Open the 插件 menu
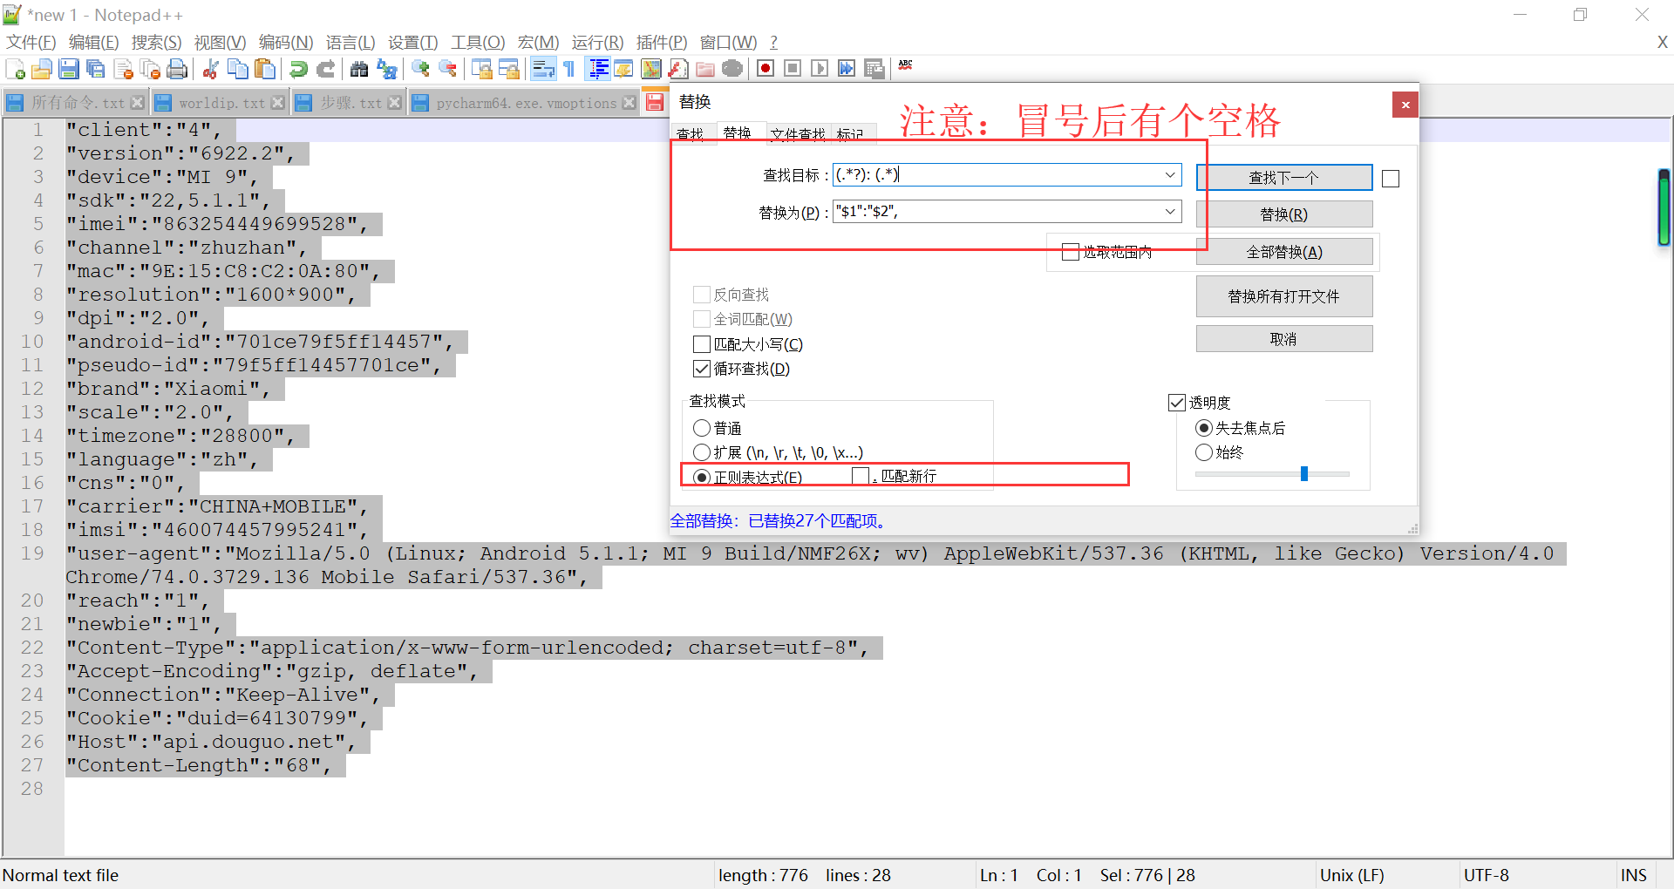This screenshot has width=1674, height=889. coord(662,42)
